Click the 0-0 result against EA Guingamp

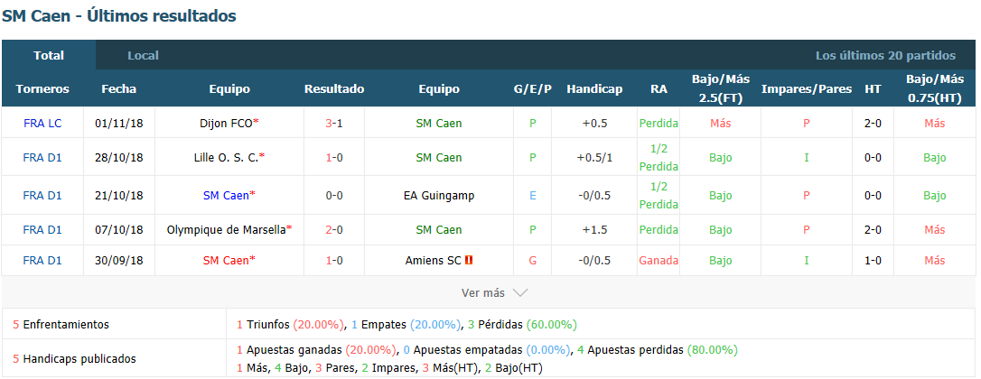[334, 195]
